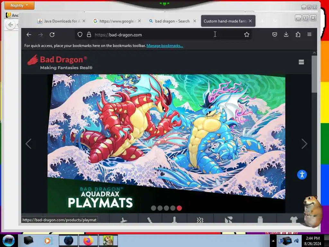Click the Bad Dragon logo
Image resolution: width=329 pixels, height=247 pixels.
[x=59, y=62]
